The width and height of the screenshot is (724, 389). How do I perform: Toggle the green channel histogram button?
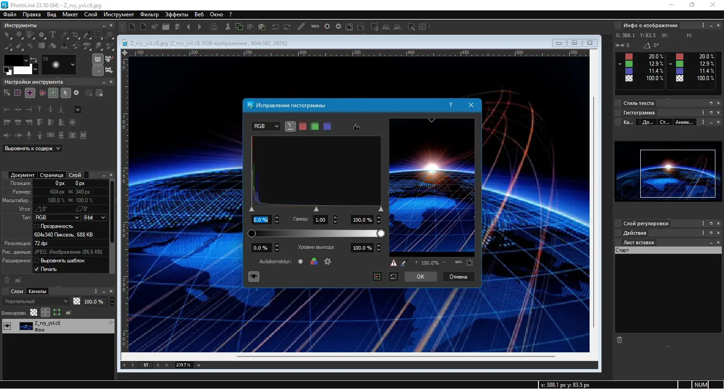315,126
